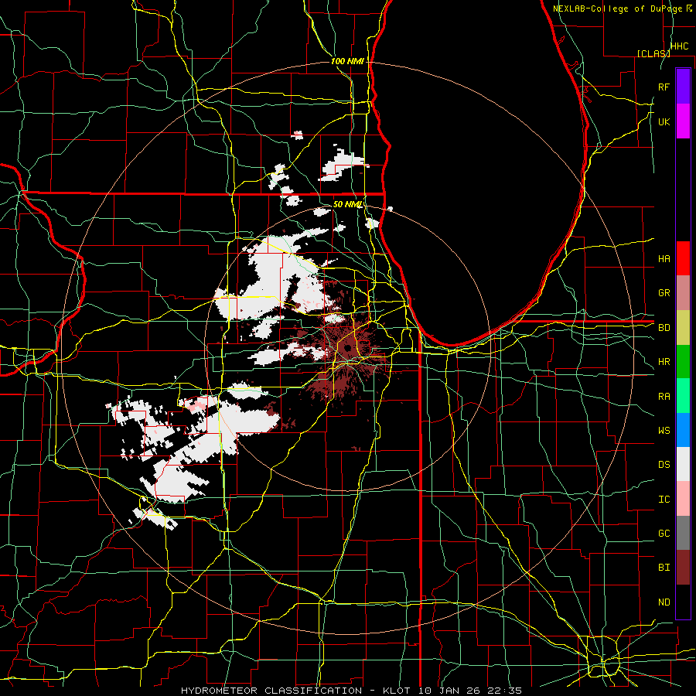696x696 pixels.
Task: Click the Hydrometeor Classification KLOT caption
Action: pyautogui.click(x=351, y=691)
